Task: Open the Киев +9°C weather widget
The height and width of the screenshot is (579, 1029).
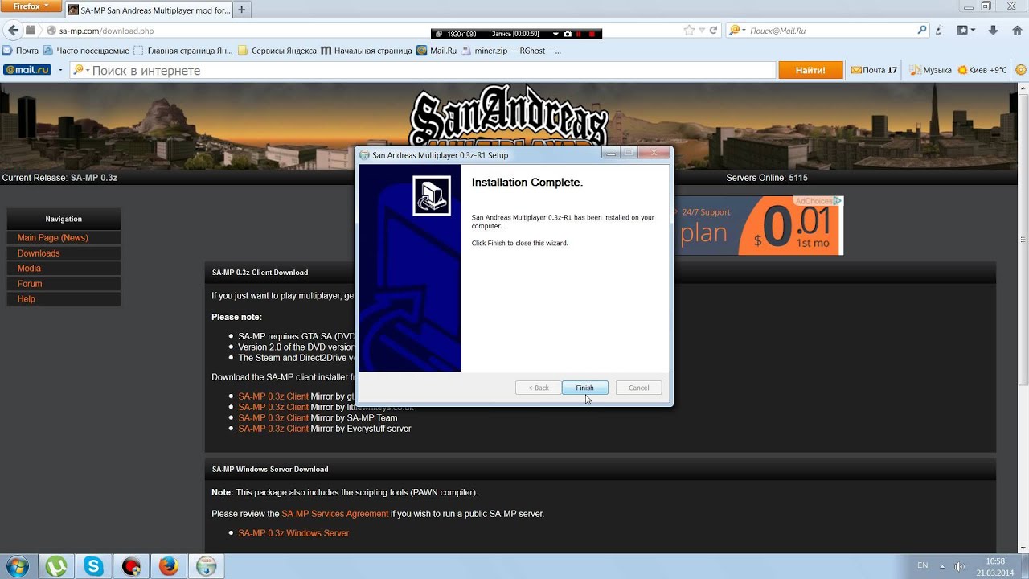Action: 982,70
